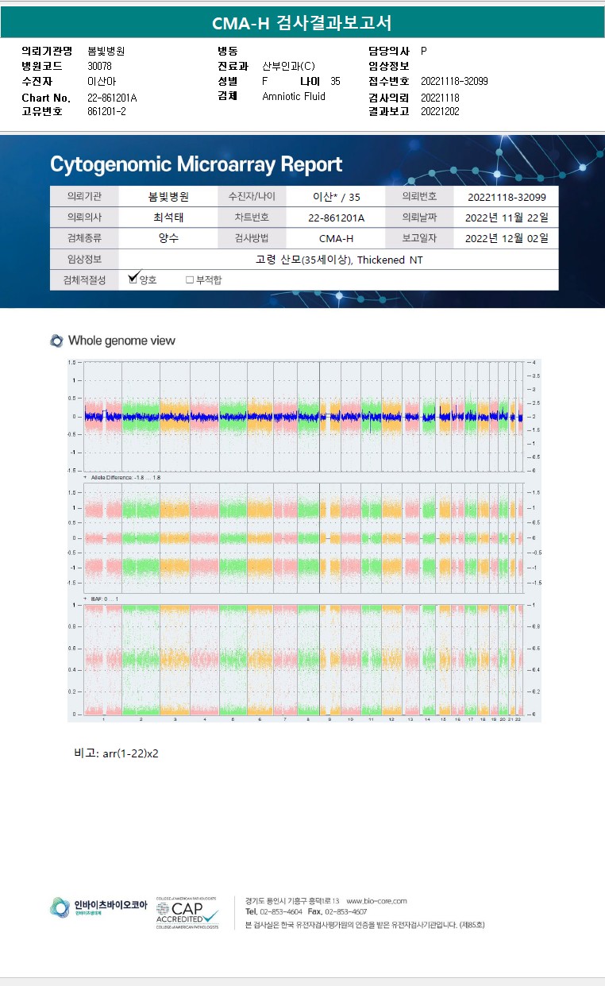Expand the BAF track plus sign

point(86,598)
